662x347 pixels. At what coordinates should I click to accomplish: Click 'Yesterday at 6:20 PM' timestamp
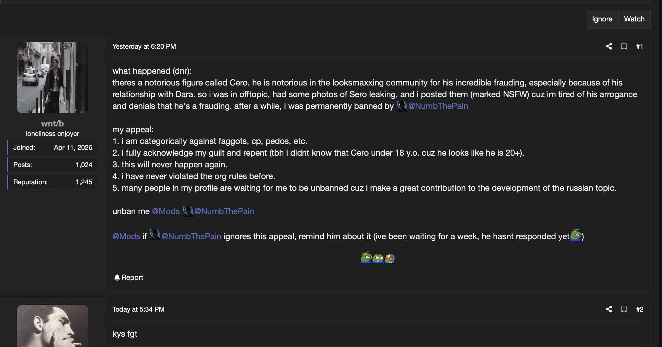click(144, 47)
